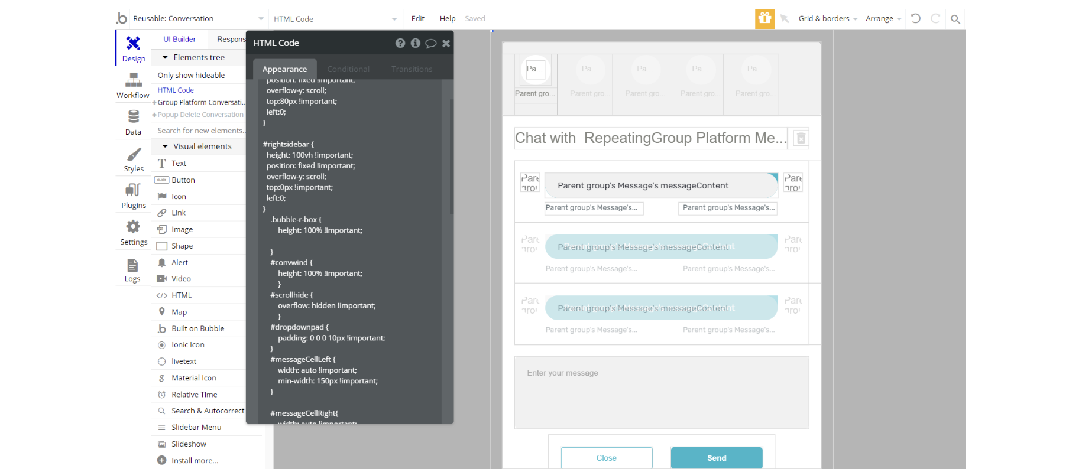1082x469 pixels.
Task: Click the trash icon beside chat title
Action: pos(801,138)
